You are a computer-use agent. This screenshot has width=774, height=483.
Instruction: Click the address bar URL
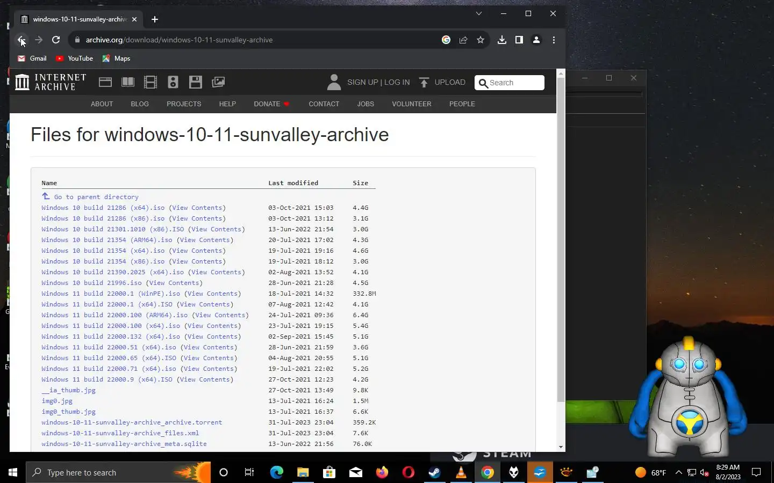click(x=179, y=40)
